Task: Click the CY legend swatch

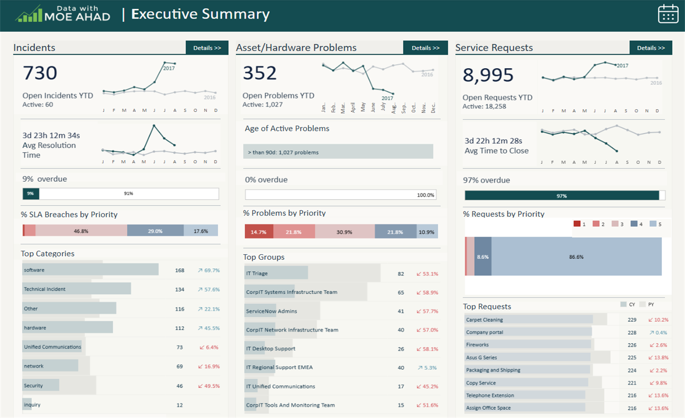Action: tap(624, 305)
